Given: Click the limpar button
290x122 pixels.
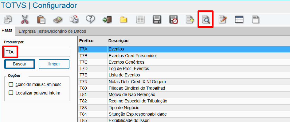Looking at the screenshot, I should click(x=54, y=64).
